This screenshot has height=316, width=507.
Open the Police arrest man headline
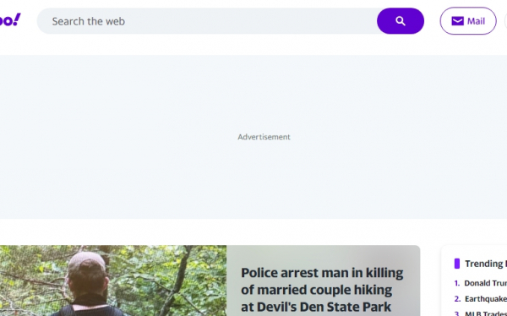tap(322, 290)
